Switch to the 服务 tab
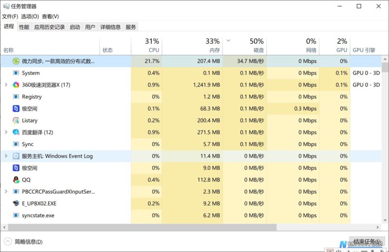389x252 pixels. tap(131, 27)
